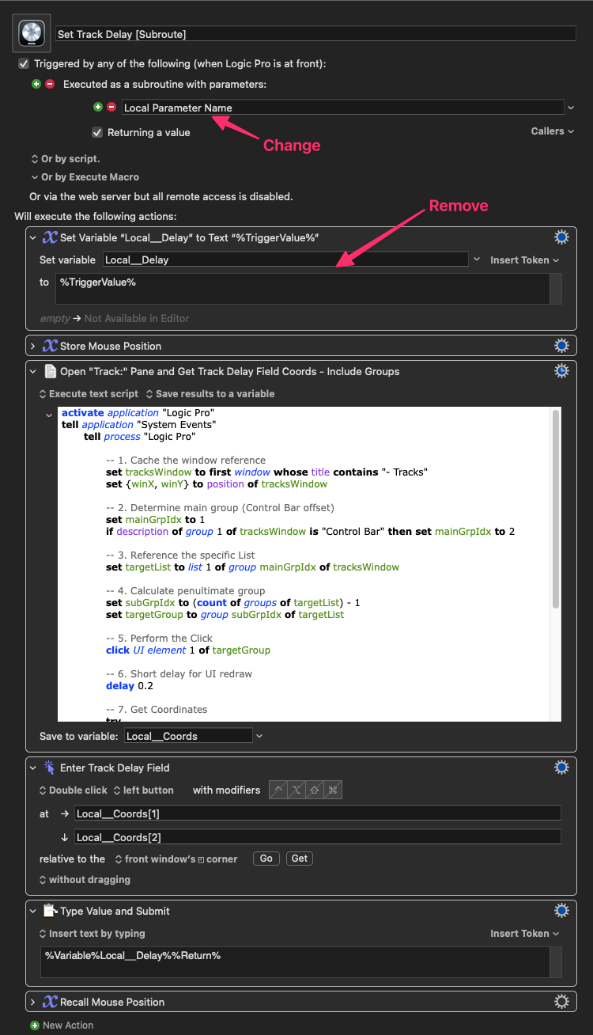The image size is (593, 1035).
Task: Click the macro name text field
Action: 315,34
